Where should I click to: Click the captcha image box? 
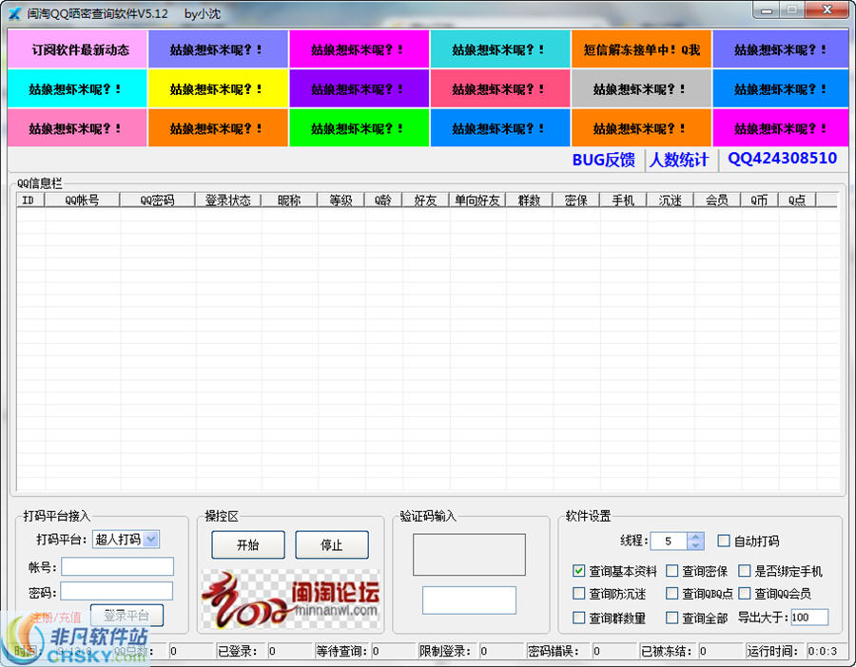(469, 555)
